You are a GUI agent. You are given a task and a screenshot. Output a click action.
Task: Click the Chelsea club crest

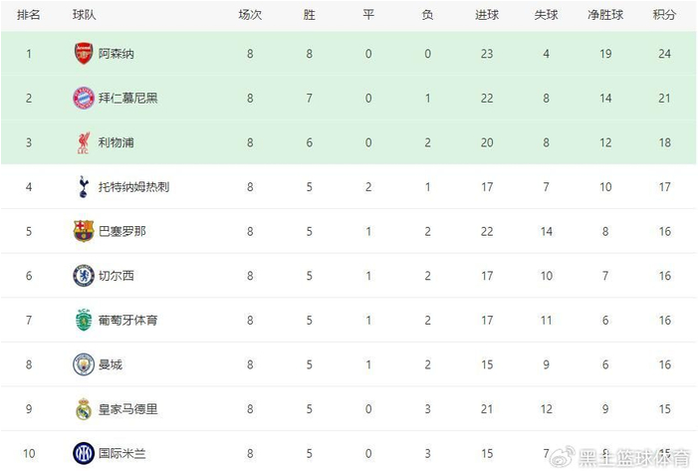pyautogui.click(x=84, y=276)
